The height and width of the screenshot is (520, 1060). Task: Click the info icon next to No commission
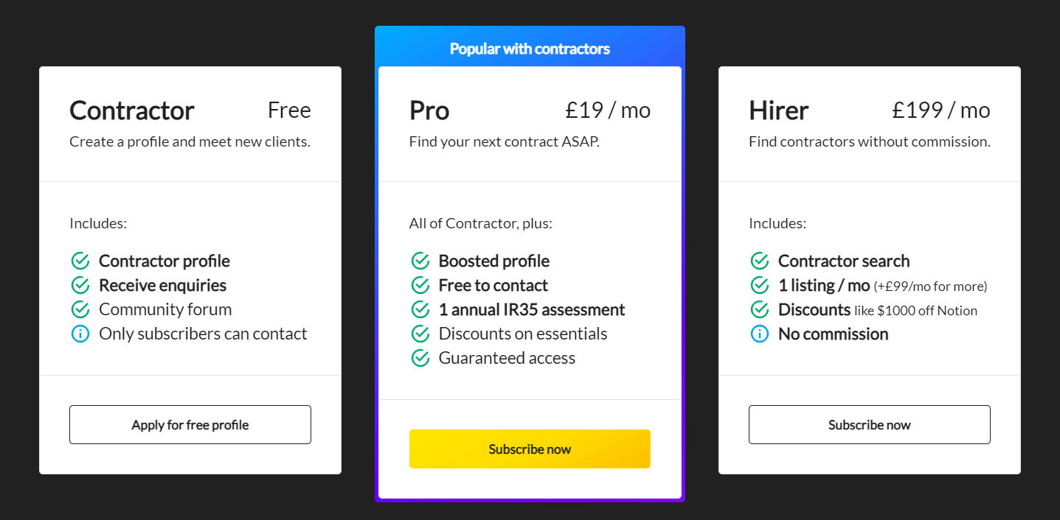[759, 334]
